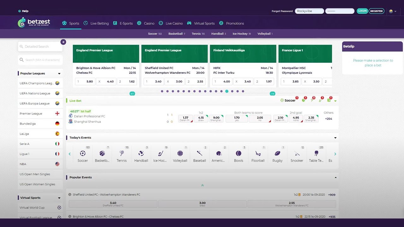Image resolution: width=404 pixels, height=227 pixels.
Task: Open the Table Tennis icon in Today's Events
Action: [316, 154]
